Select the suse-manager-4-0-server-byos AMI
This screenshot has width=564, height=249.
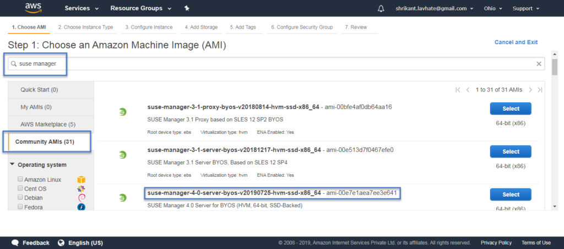click(x=511, y=194)
